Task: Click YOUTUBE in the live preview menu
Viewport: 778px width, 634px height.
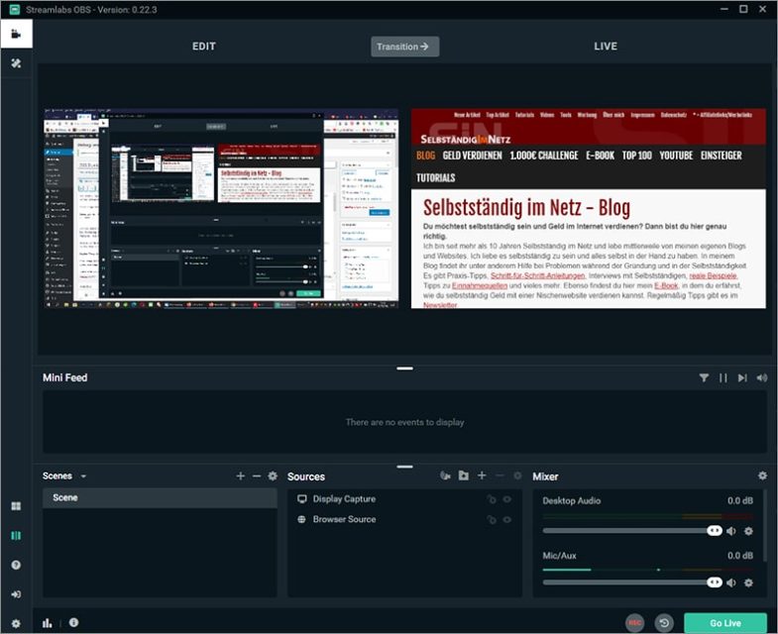Action: (676, 156)
